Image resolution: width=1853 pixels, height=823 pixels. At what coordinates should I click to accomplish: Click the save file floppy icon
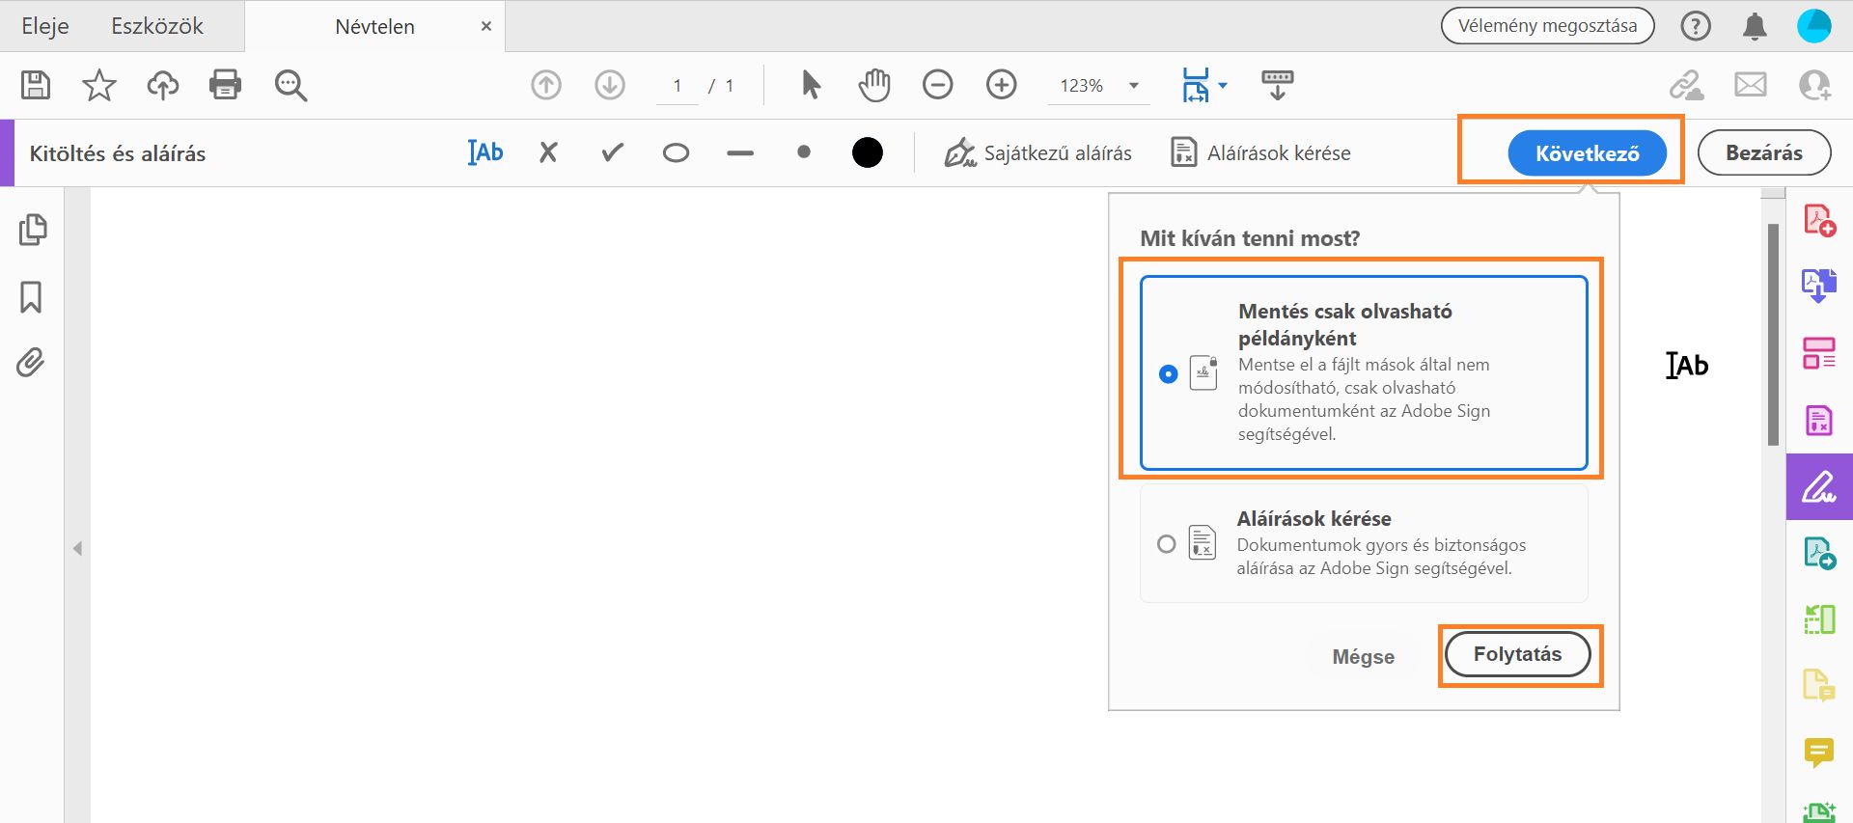(36, 85)
